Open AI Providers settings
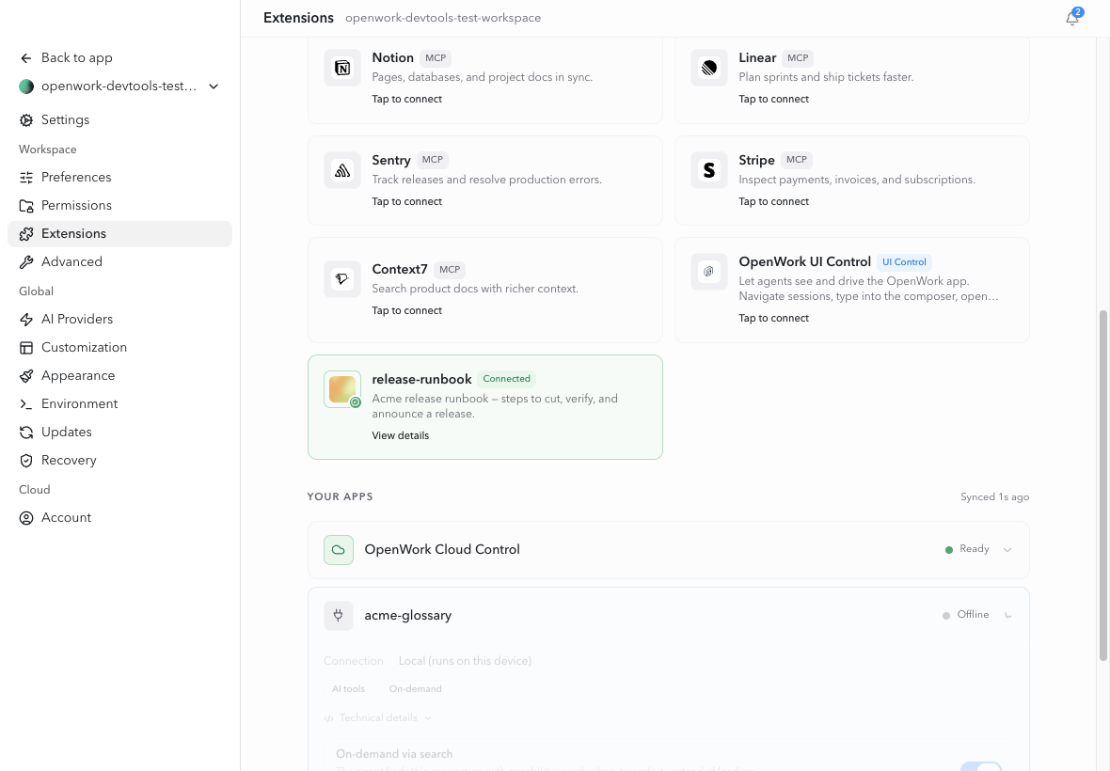Image resolution: width=1110 pixels, height=771 pixels. tap(119, 320)
